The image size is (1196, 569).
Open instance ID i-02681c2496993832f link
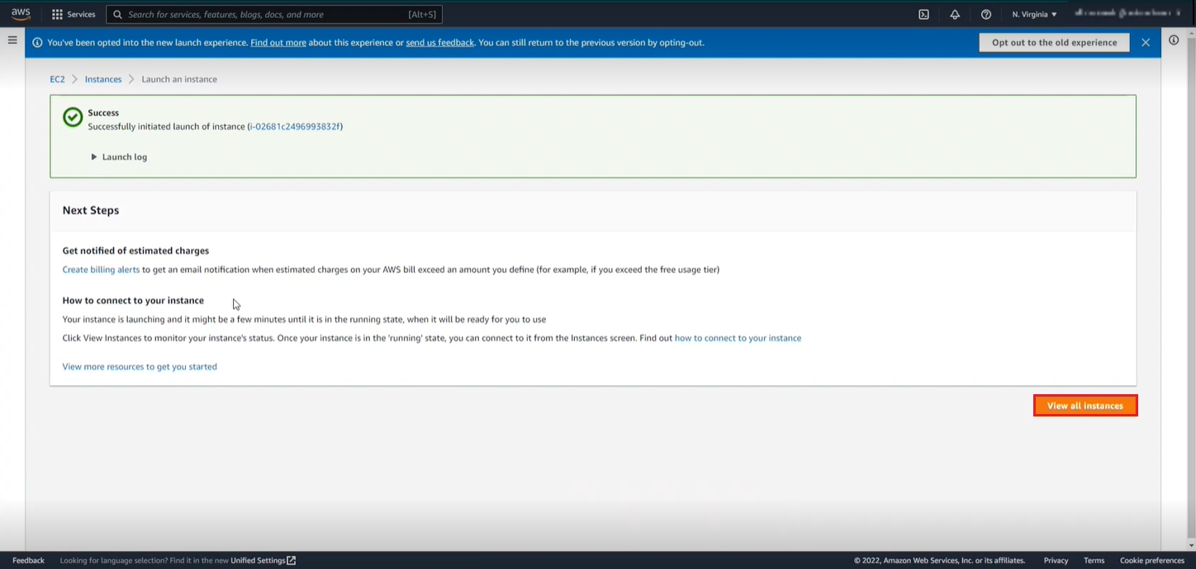coord(295,126)
